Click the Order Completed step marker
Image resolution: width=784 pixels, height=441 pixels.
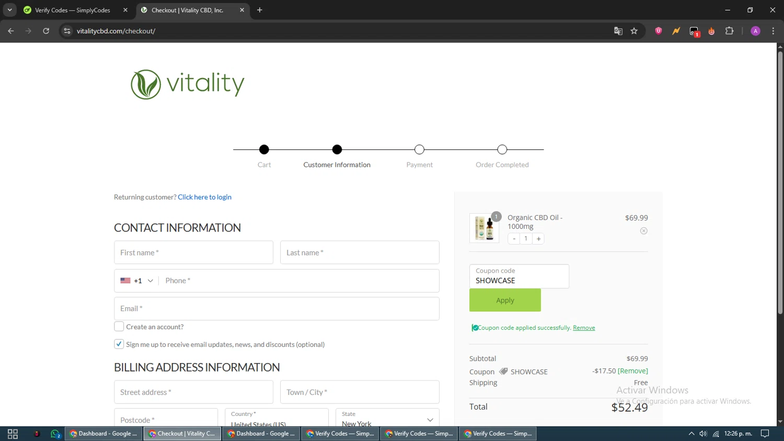pyautogui.click(x=502, y=149)
